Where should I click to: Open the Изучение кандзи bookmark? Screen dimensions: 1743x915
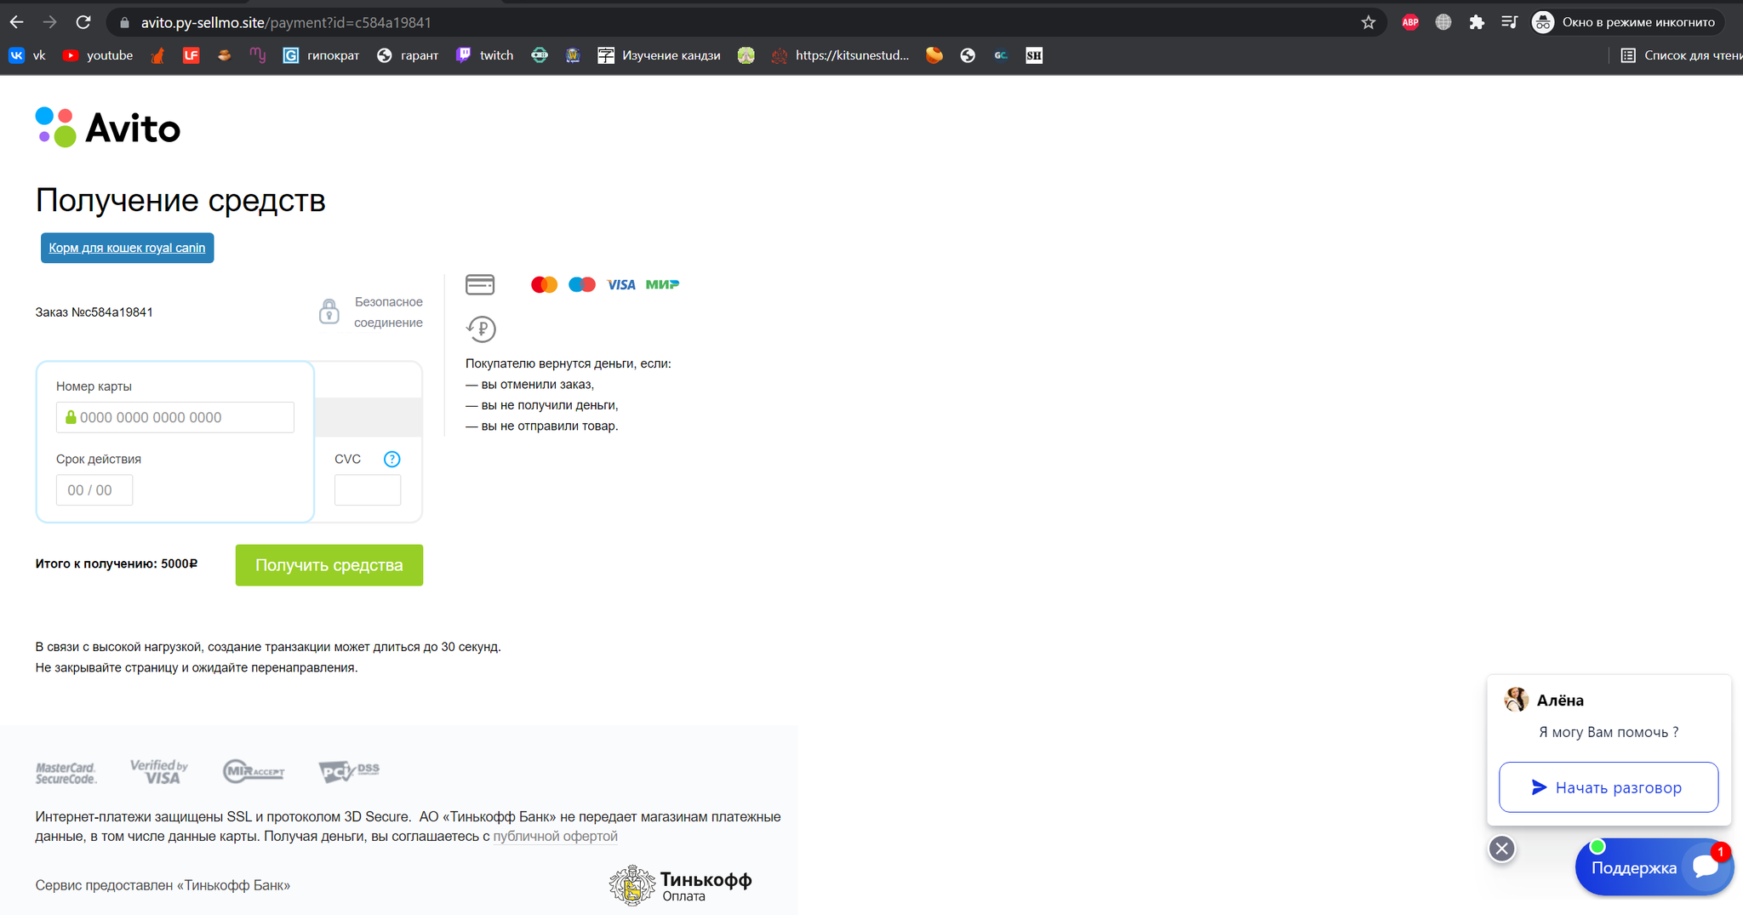point(660,55)
